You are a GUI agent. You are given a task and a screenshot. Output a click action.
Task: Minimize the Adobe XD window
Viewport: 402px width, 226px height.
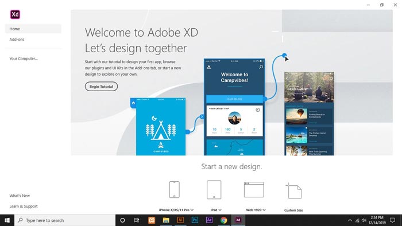pyautogui.click(x=368, y=5)
